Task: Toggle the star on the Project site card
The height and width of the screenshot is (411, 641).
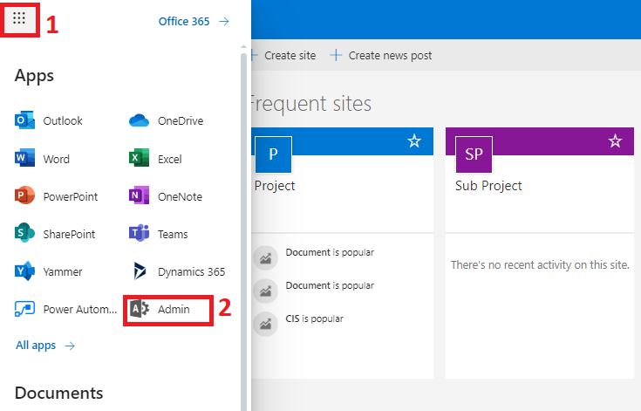Action: [414, 141]
